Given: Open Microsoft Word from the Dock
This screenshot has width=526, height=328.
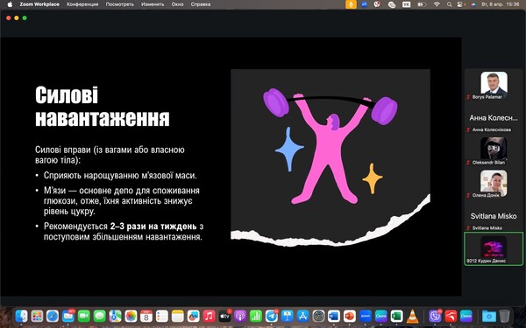Looking at the screenshot, I should [x=334, y=316].
